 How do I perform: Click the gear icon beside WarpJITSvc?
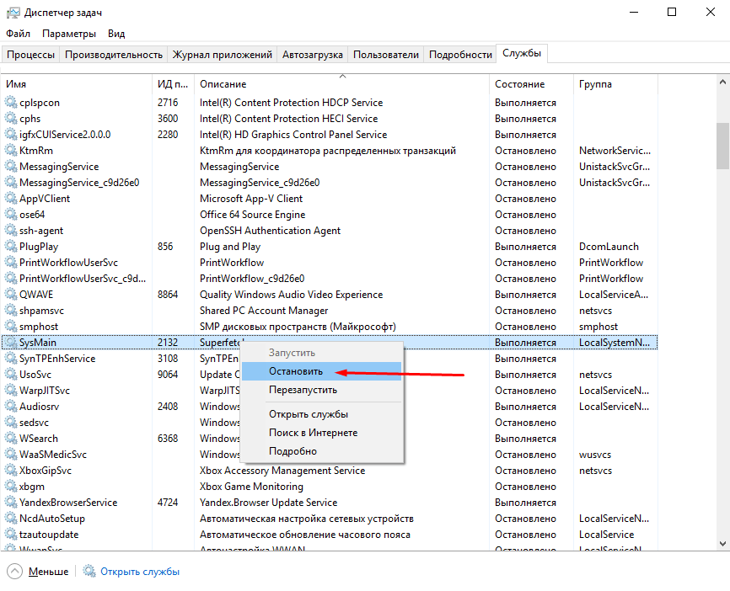(x=10, y=390)
